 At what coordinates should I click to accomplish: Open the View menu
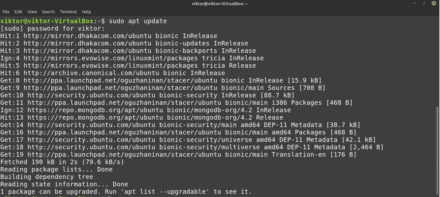pos(32,12)
